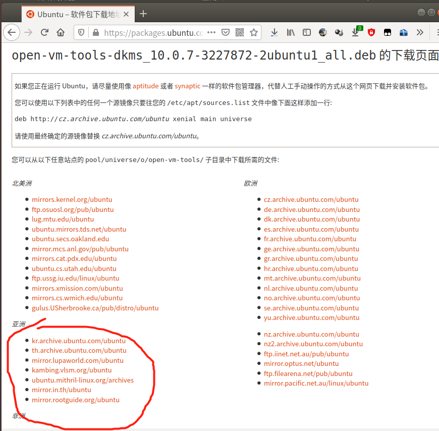
Task: Click inside the address bar
Action: pos(151,32)
